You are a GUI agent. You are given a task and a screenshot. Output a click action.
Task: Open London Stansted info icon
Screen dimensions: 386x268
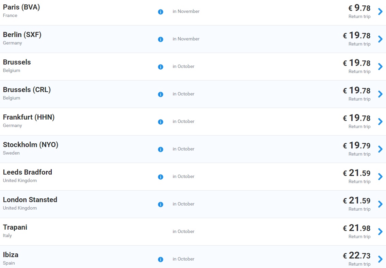click(x=161, y=204)
